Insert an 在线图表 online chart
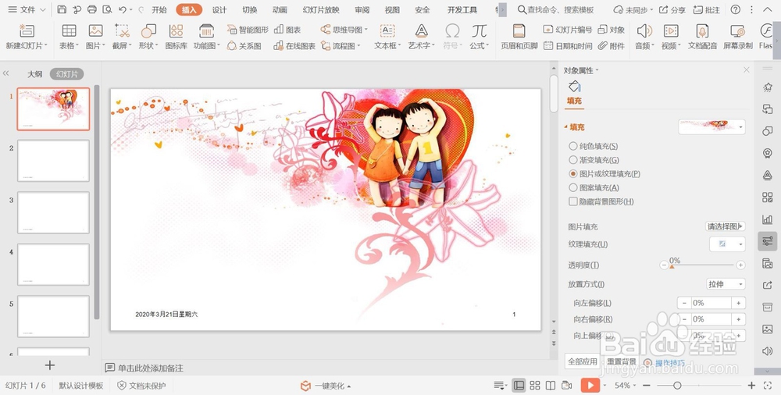 click(294, 46)
